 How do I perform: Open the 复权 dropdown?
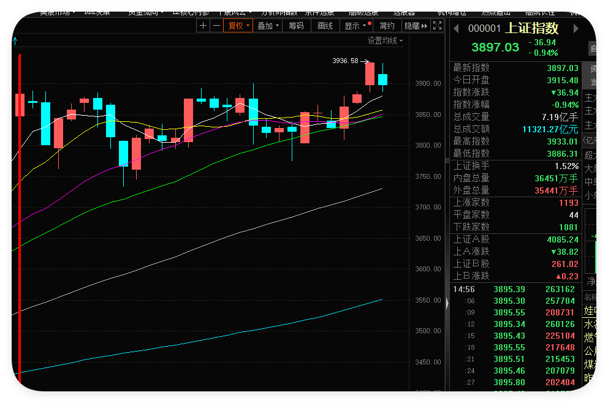pyautogui.click(x=238, y=26)
